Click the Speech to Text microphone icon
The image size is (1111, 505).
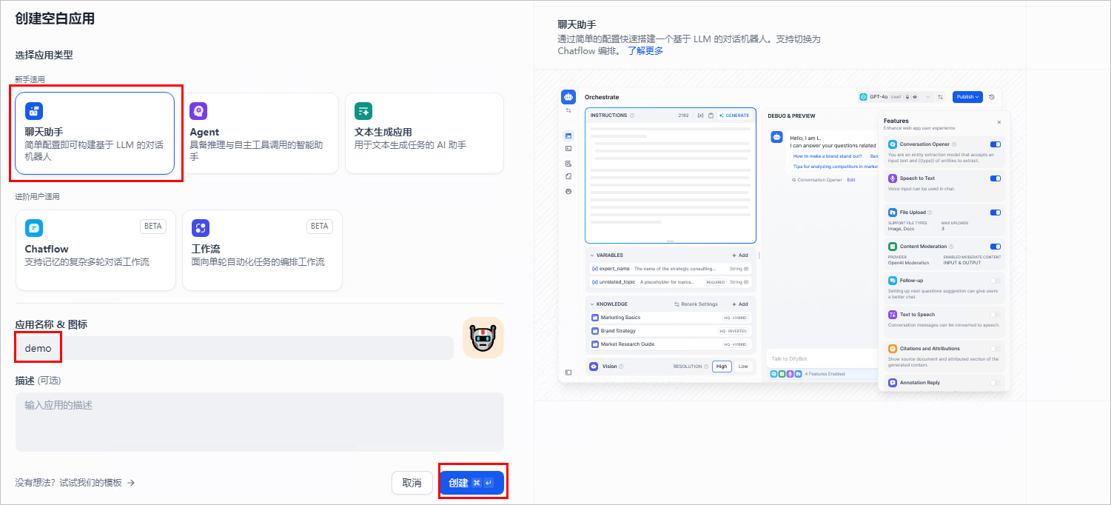[x=893, y=178]
